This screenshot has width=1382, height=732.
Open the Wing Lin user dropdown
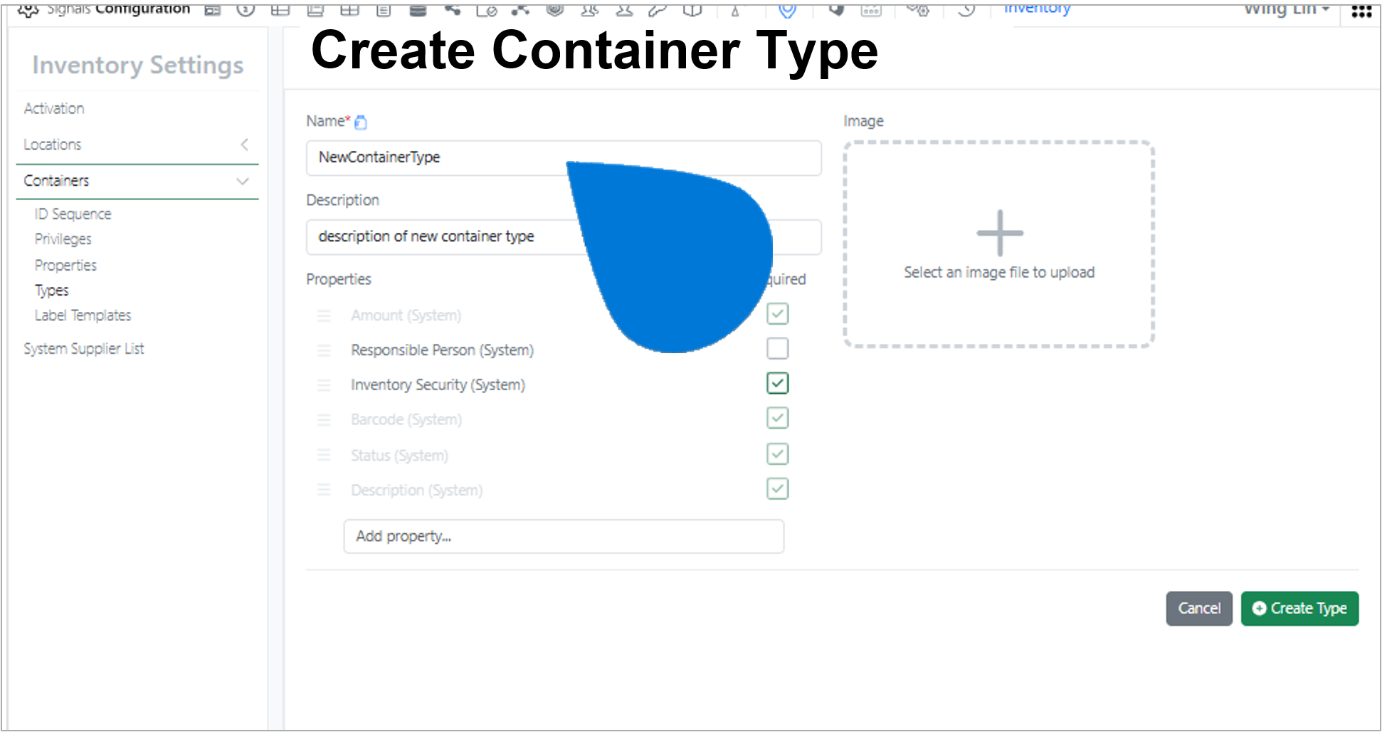[x=1286, y=10]
